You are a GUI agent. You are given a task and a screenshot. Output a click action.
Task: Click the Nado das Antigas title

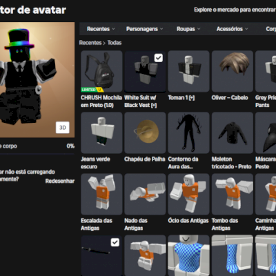[136, 224]
